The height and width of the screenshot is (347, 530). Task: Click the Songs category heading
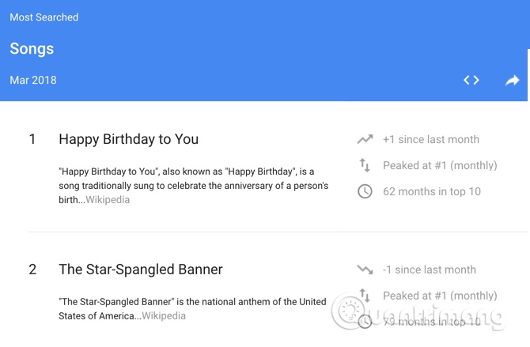pos(32,48)
